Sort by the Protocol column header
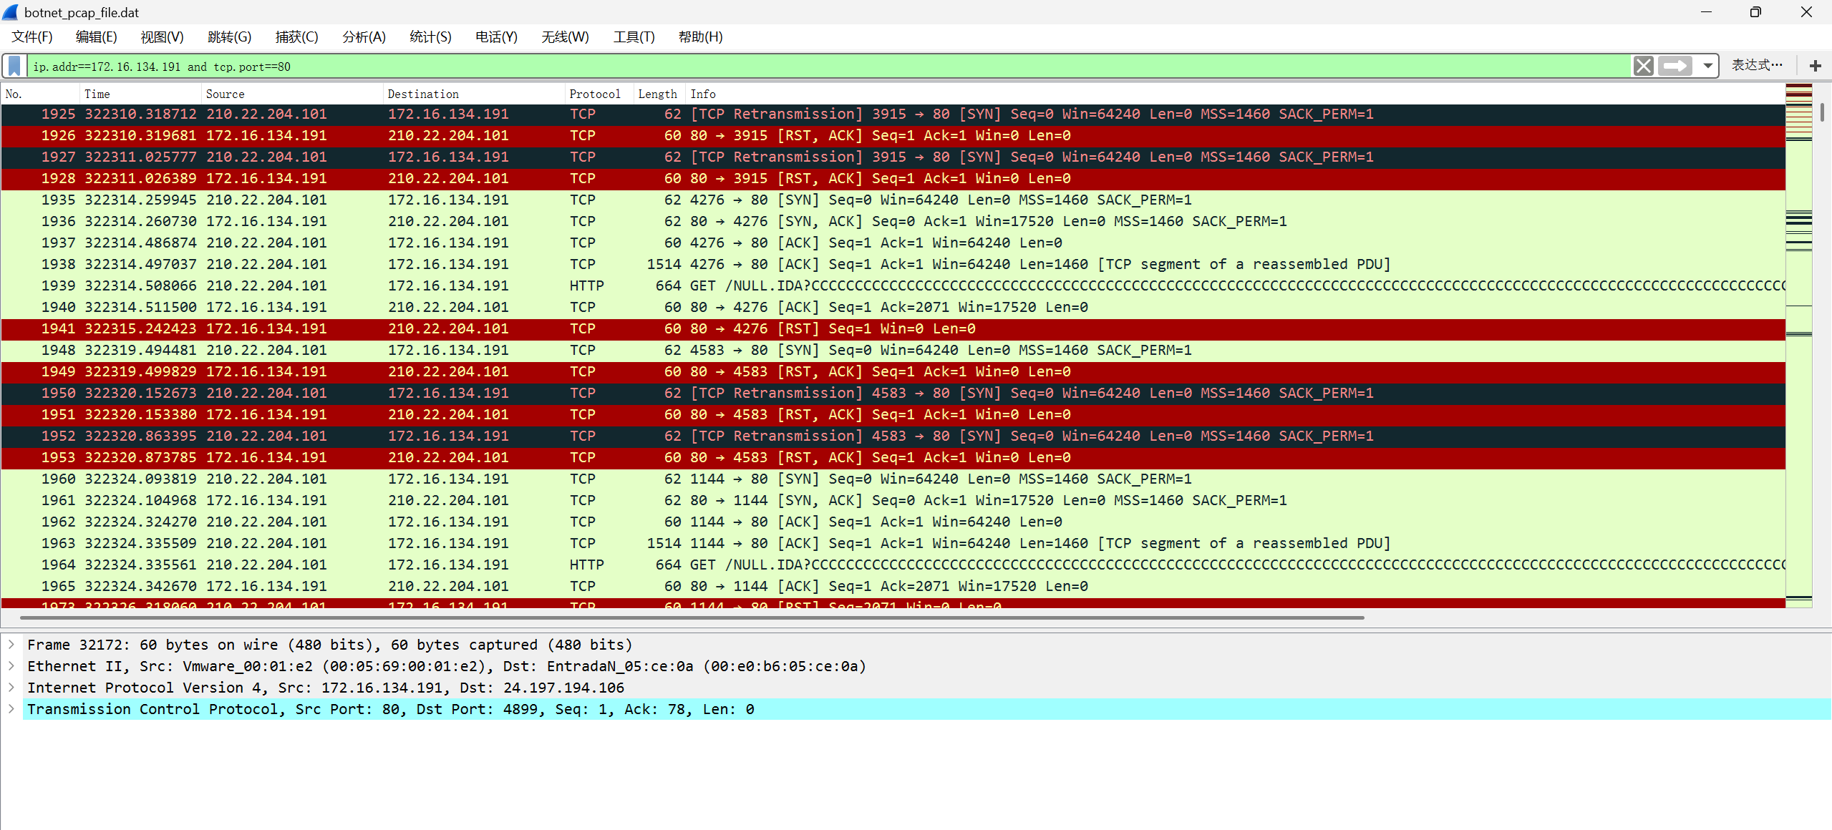This screenshot has width=1832, height=830. click(x=594, y=94)
